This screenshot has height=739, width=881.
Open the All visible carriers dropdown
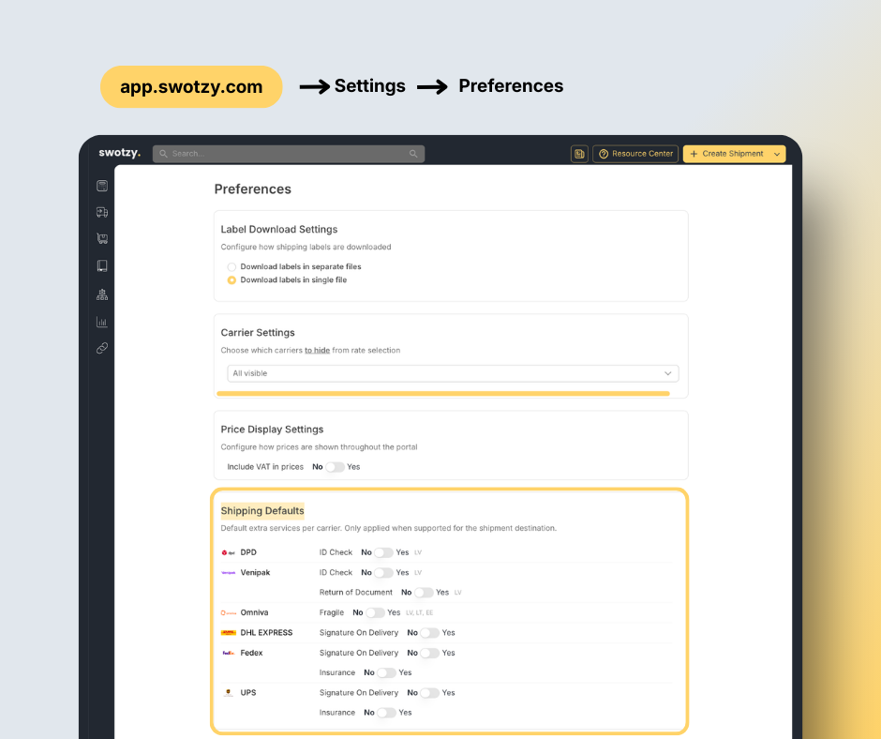(453, 373)
